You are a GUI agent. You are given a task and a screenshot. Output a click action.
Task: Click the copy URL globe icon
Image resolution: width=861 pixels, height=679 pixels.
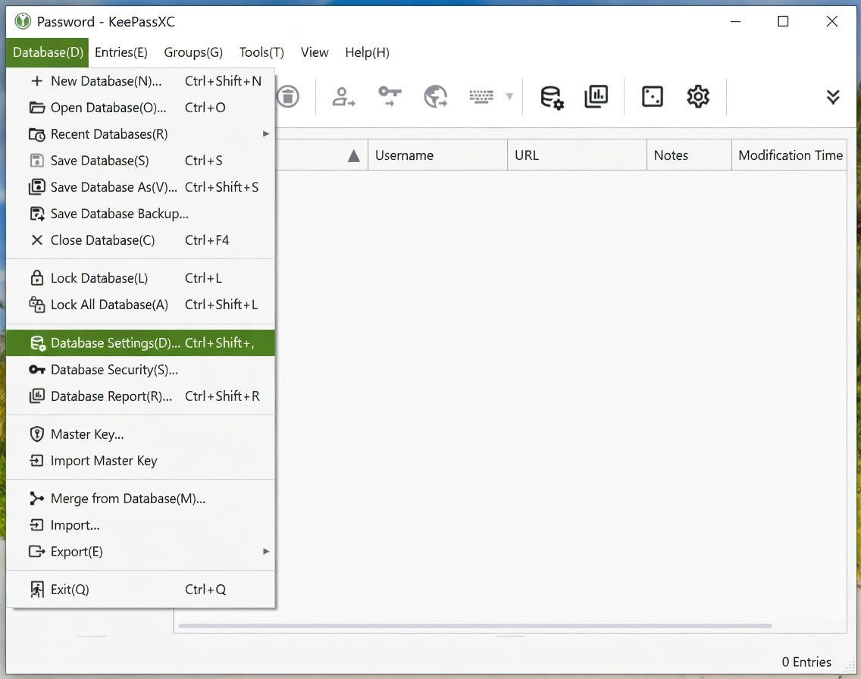(x=436, y=96)
